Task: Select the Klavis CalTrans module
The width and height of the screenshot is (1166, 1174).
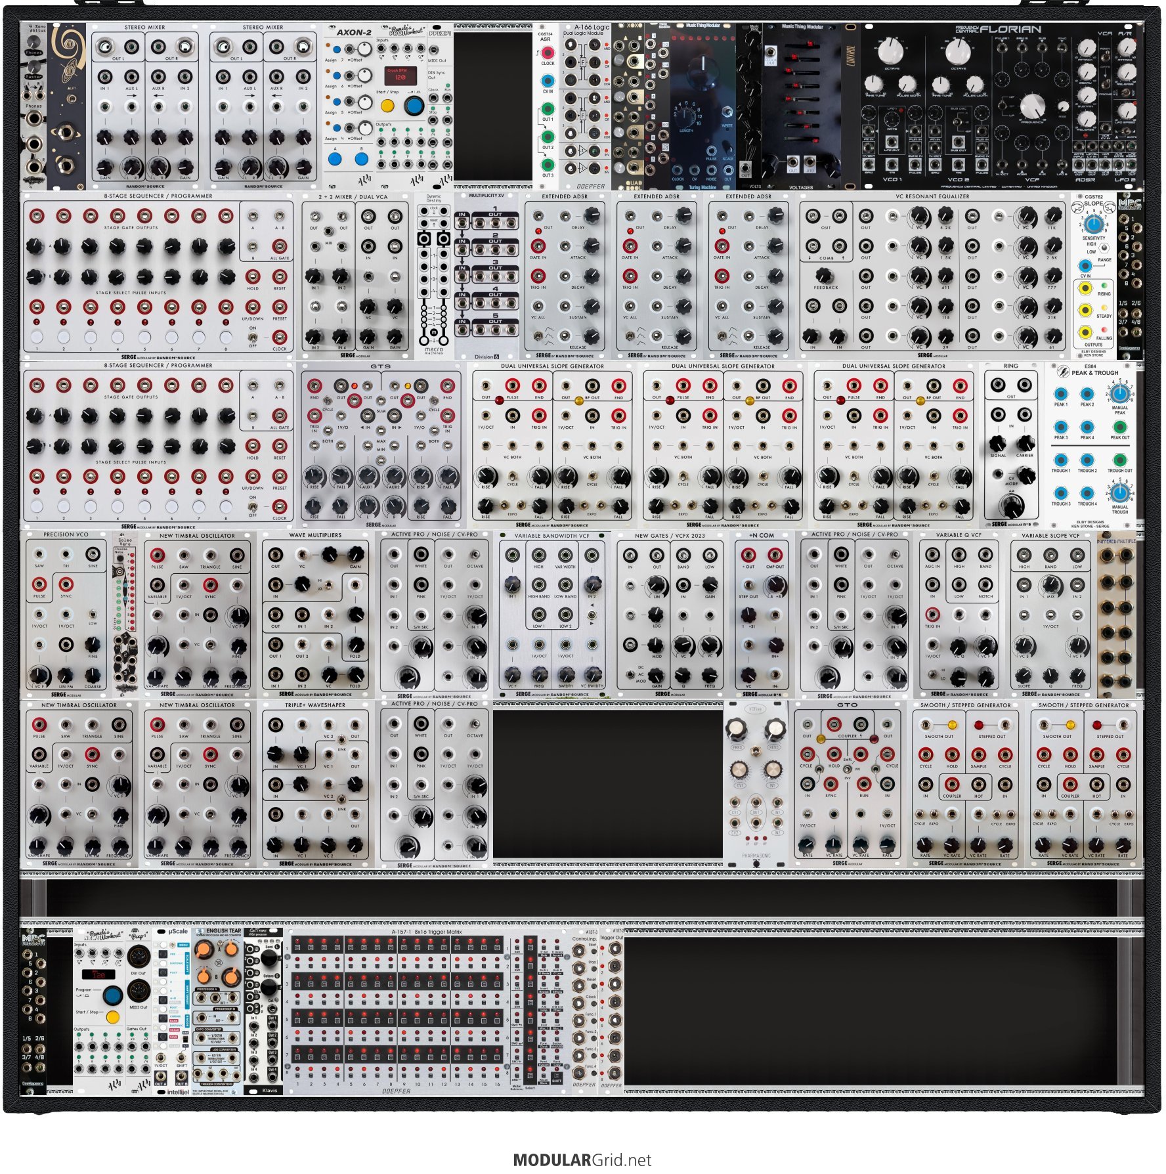Action: click(263, 1011)
